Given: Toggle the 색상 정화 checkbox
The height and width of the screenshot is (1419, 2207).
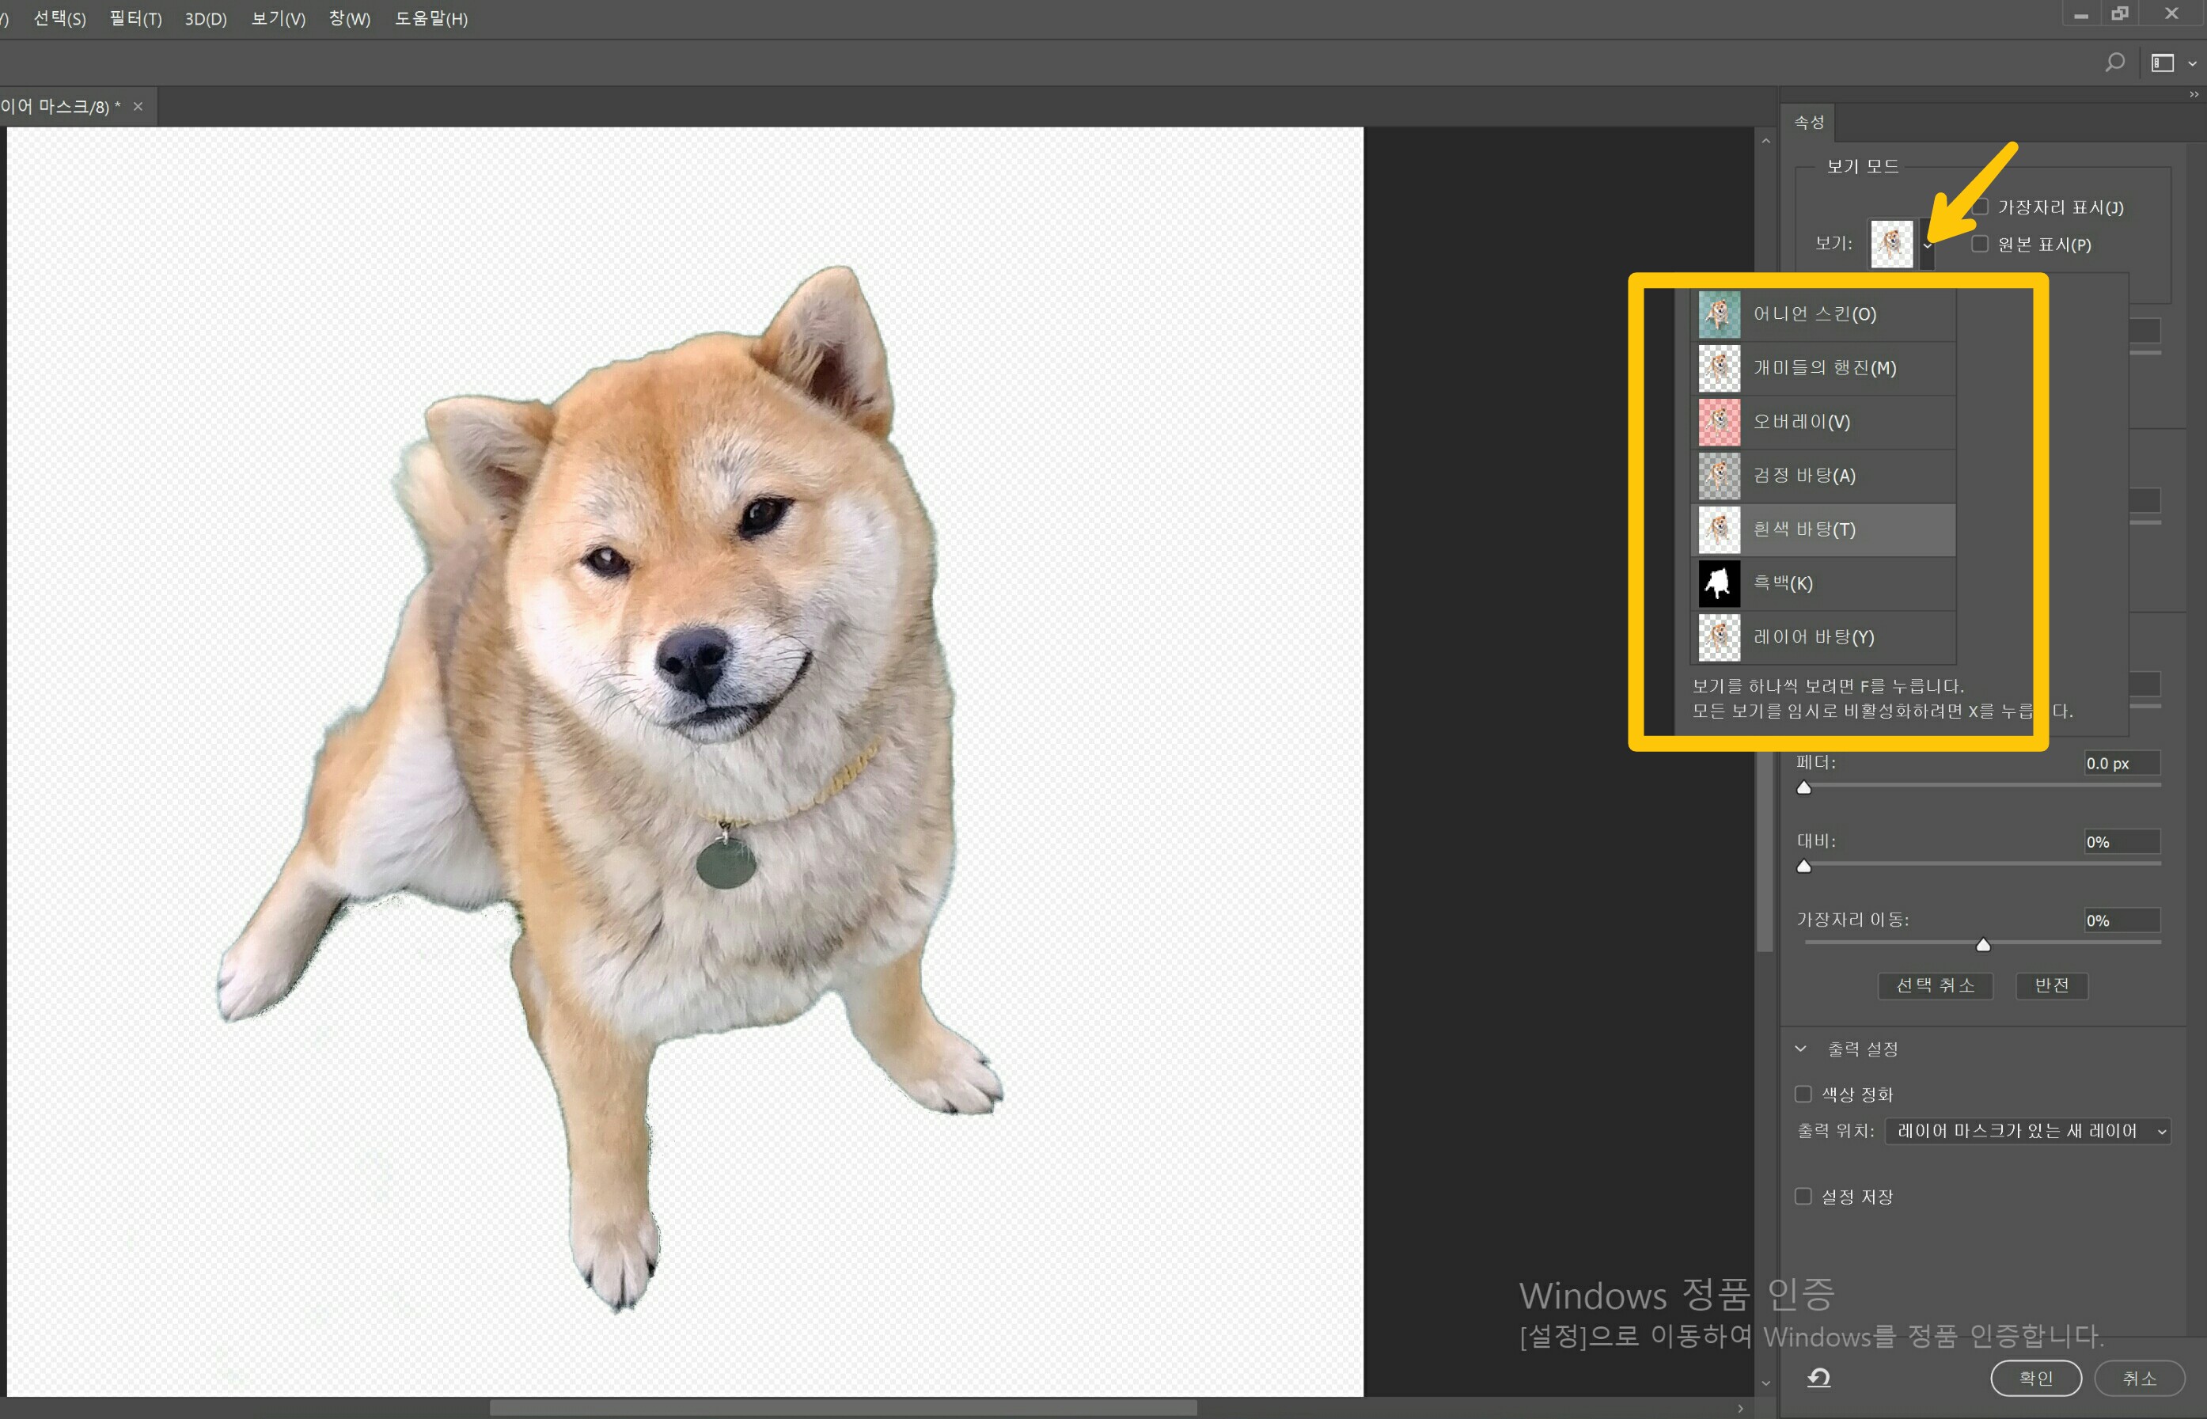Looking at the screenshot, I should pos(1803,1094).
